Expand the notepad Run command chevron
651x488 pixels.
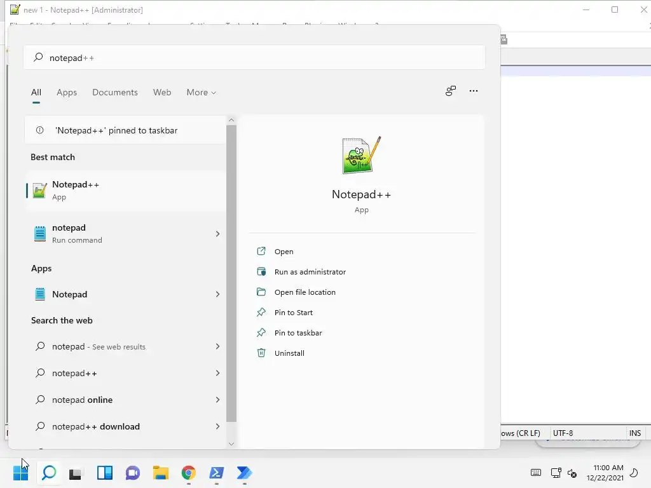tap(217, 234)
